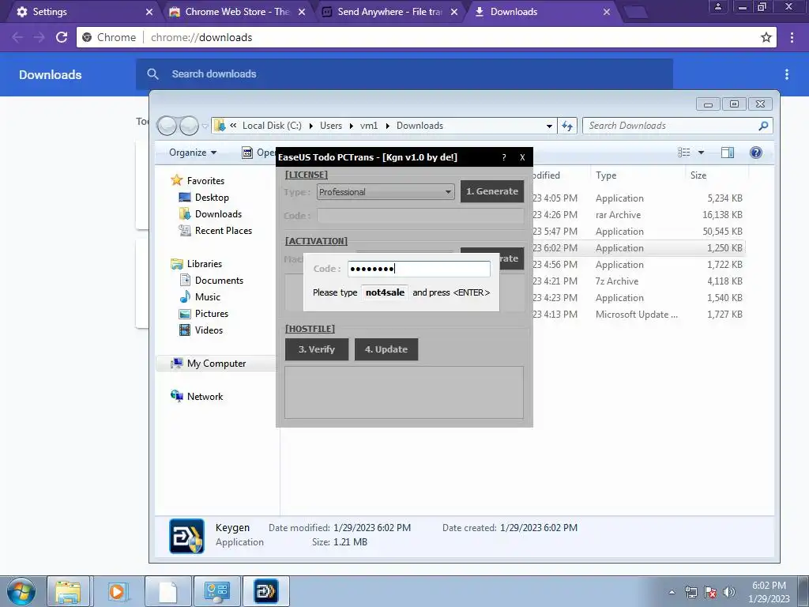
Task: Reload the Chrome page
Action: tap(62, 37)
